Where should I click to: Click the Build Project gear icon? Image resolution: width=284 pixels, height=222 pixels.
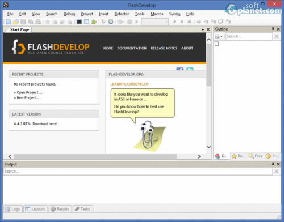click(130, 22)
